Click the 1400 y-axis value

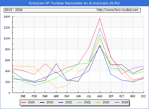click(x=7, y=17)
